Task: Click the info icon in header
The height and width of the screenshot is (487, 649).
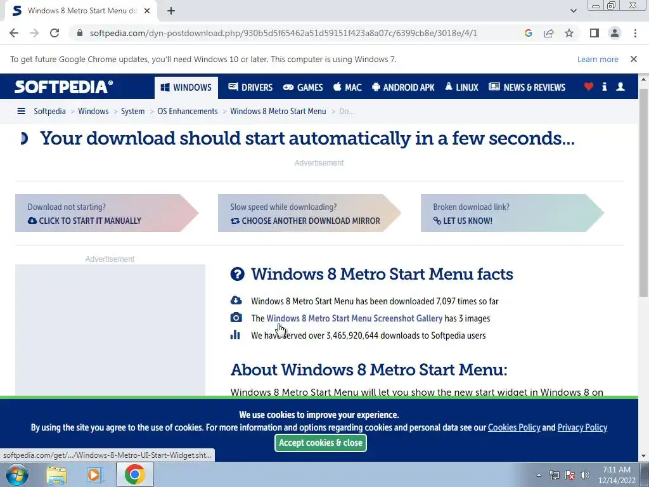Action: click(604, 86)
